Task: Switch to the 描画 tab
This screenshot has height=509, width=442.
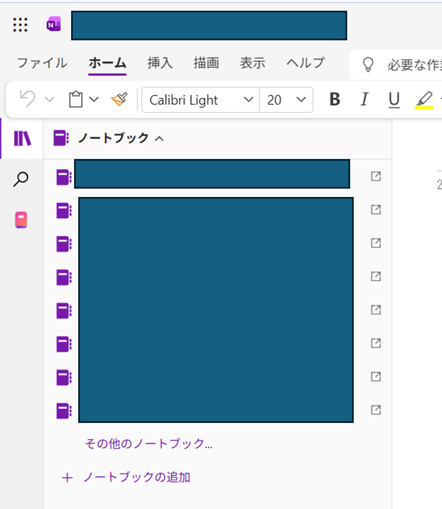Action: point(206,63)
